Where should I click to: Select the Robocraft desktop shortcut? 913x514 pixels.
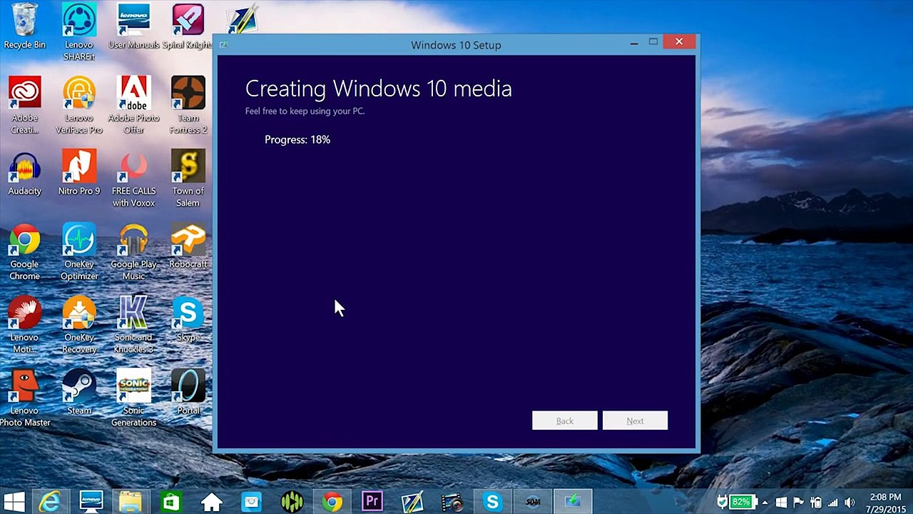click(188, 247)
